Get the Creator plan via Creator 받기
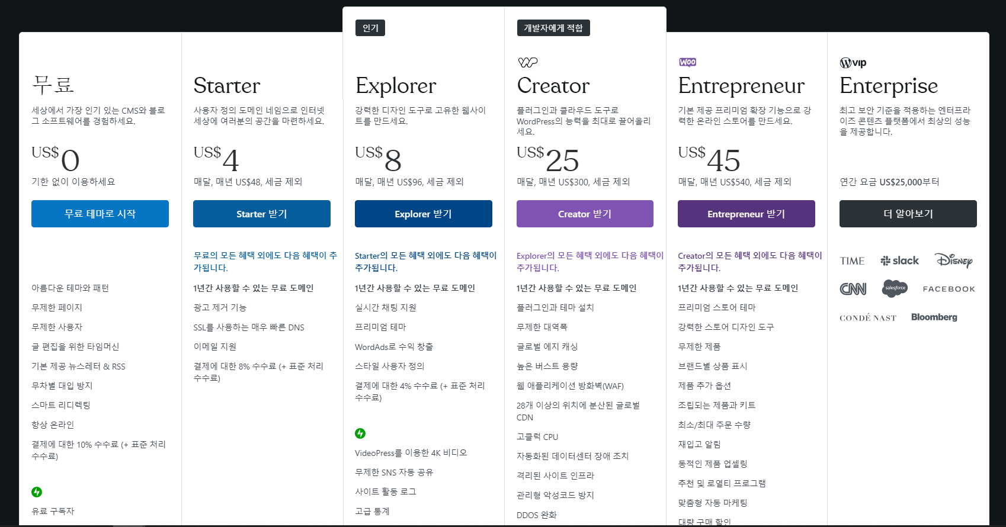 pyautogui.click(x=585, y=214)
